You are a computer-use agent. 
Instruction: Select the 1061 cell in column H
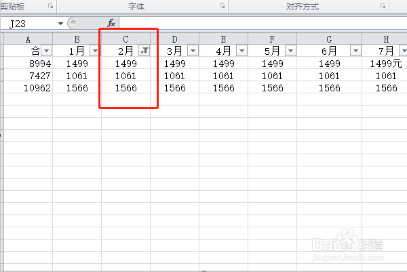pos(385,75)
